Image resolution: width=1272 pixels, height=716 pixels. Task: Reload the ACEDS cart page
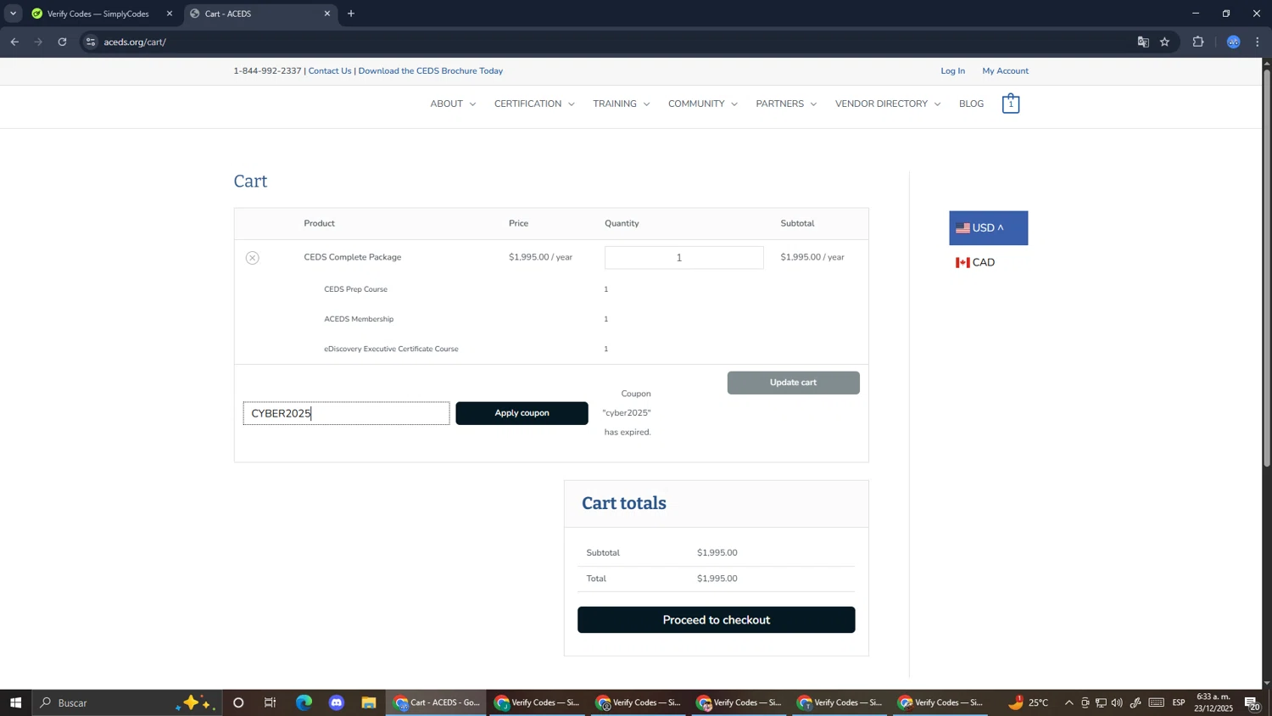62,42
